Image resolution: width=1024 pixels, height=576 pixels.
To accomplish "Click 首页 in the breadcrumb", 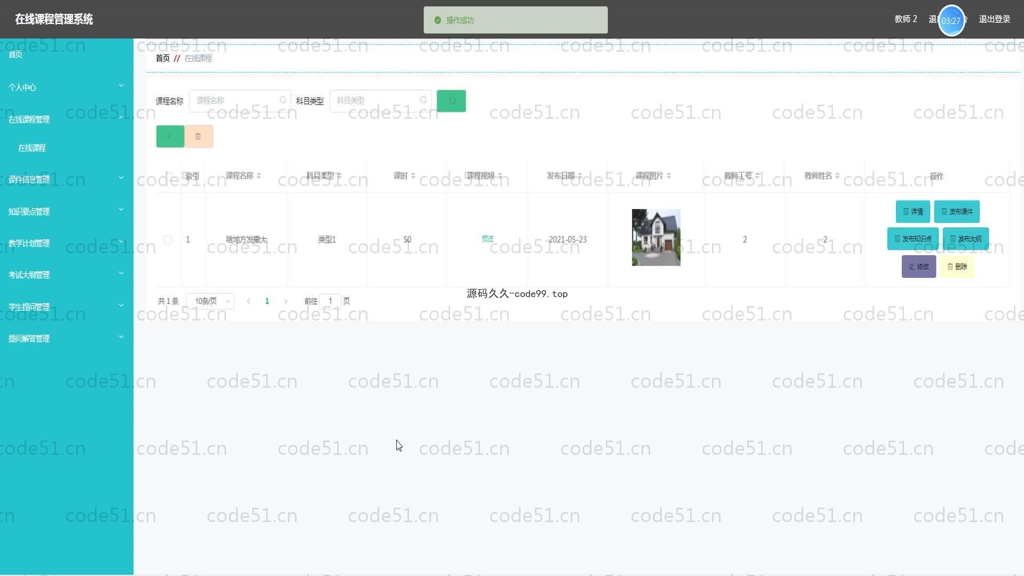I will tap(163, 58).
